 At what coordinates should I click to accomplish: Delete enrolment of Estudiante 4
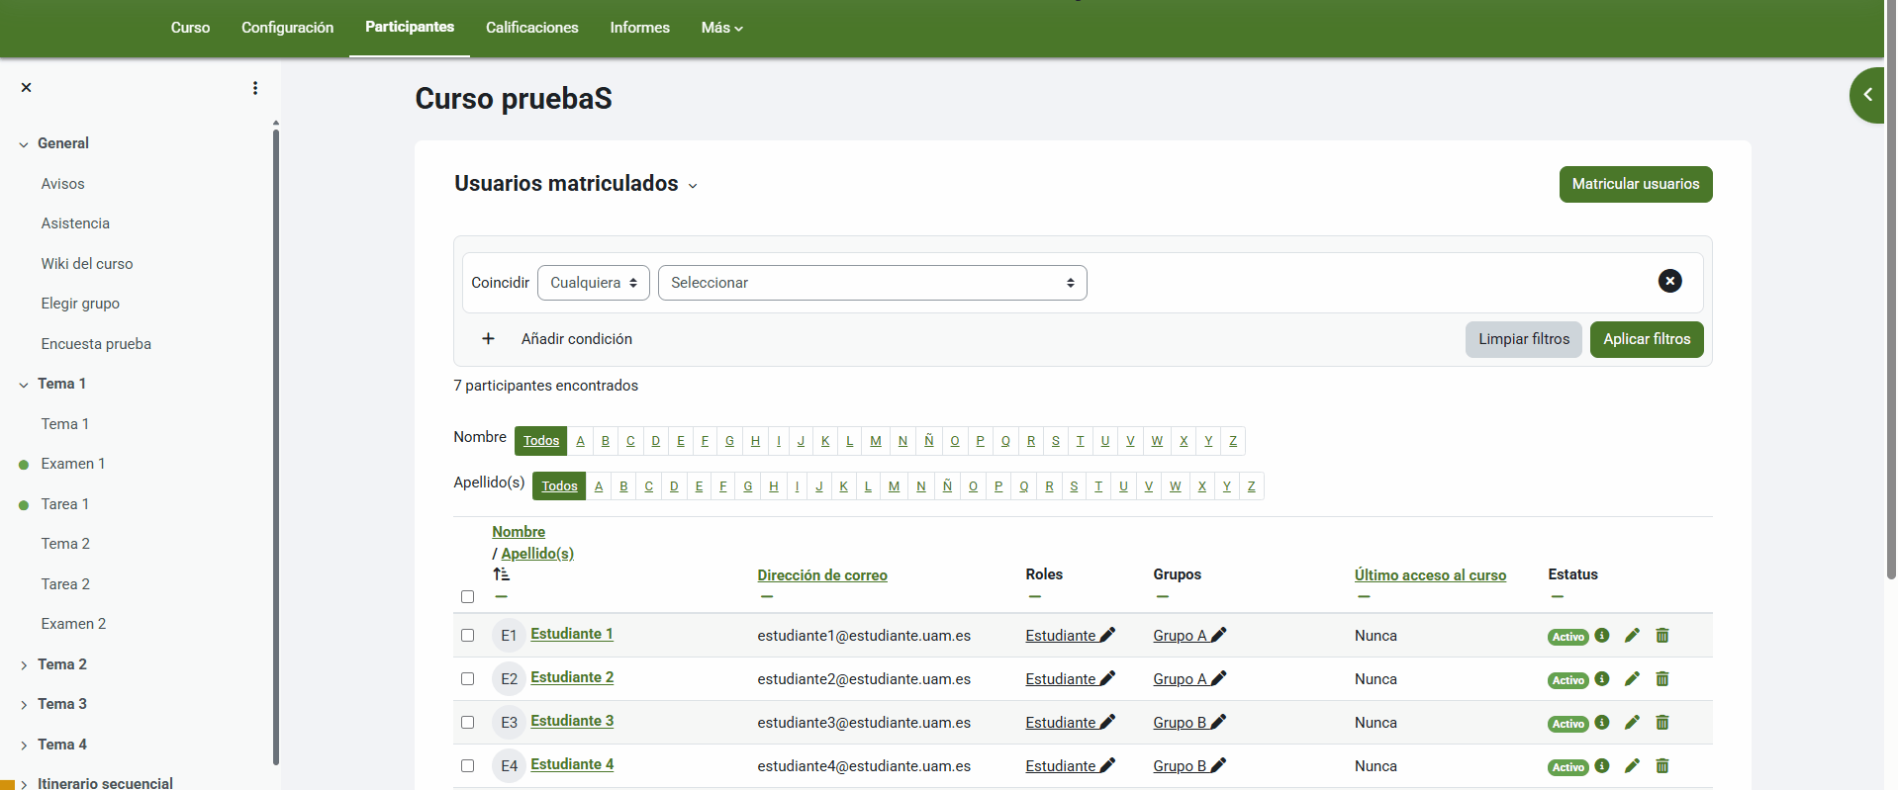[1662, 766]
